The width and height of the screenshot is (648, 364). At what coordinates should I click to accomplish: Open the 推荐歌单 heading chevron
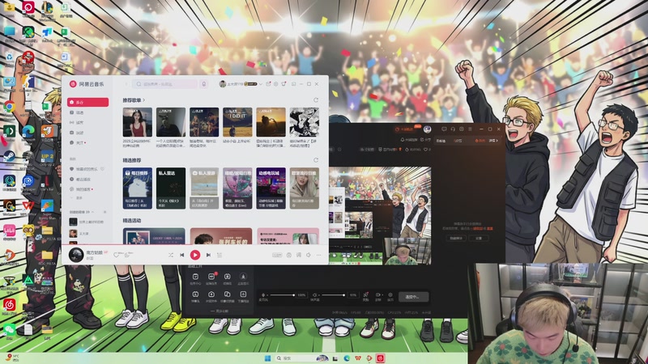coord(144,99)
